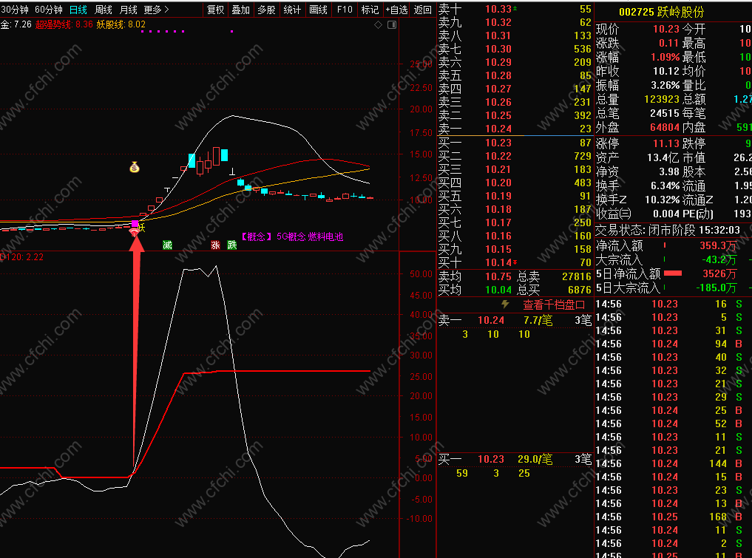
Task: Click the 换手 value 6.34%
Action: (665, 186)
